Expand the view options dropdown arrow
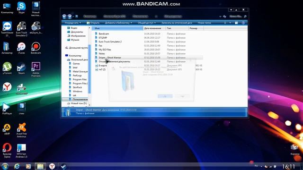303x170 pixels. coord(230,23)
